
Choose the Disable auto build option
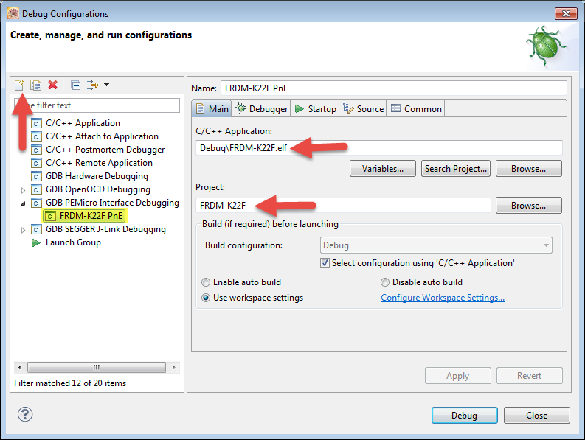385,282
